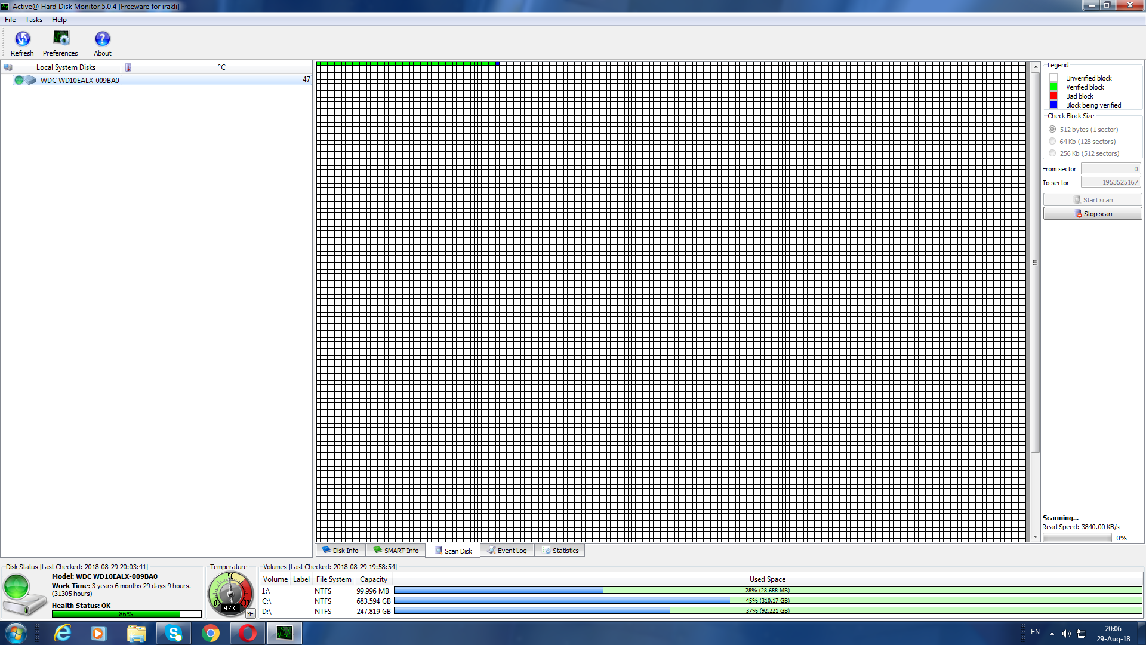Click the computer icon beside Local System Disks
The height and width of the screenshot is (645, 1146).
coord(8,67)
